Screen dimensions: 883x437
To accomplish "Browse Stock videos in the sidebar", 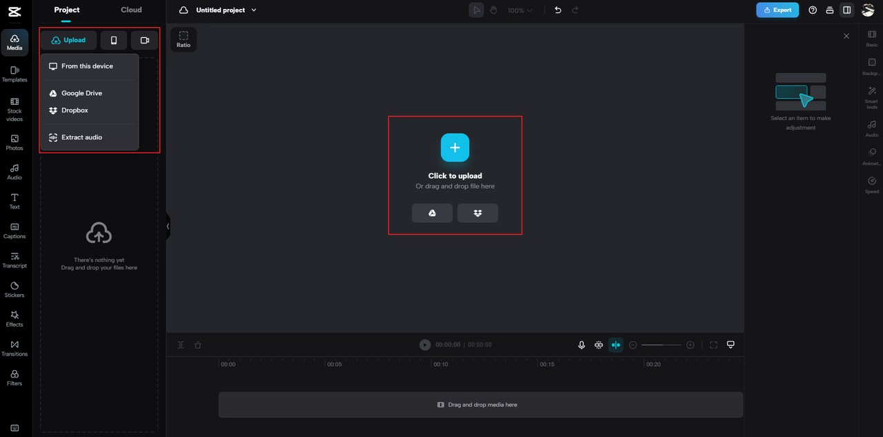I will click(x=14, y=109).
